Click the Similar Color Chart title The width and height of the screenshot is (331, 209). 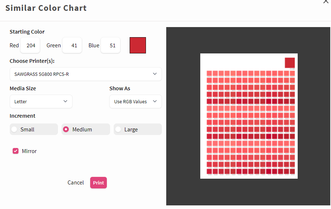click(46, 8)
